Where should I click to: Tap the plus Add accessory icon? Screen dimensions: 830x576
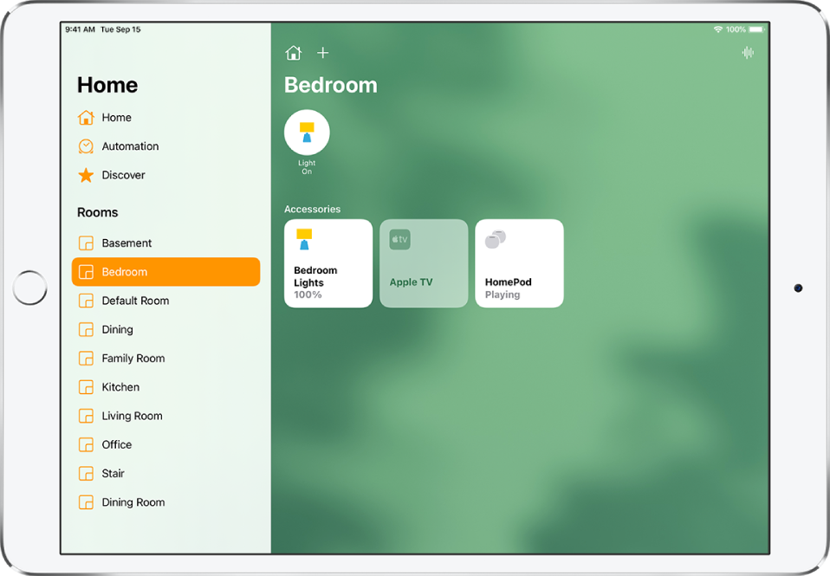point(323,53)
